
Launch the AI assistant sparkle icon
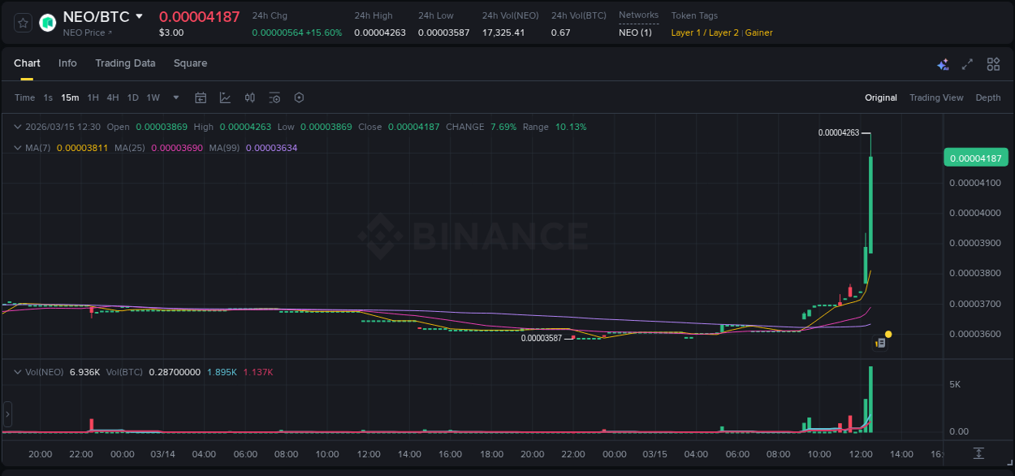click(x=942, y=63)
